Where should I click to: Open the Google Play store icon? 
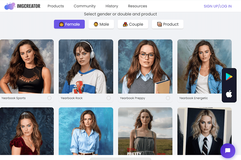pyautogui.click(x=229, y=77)
